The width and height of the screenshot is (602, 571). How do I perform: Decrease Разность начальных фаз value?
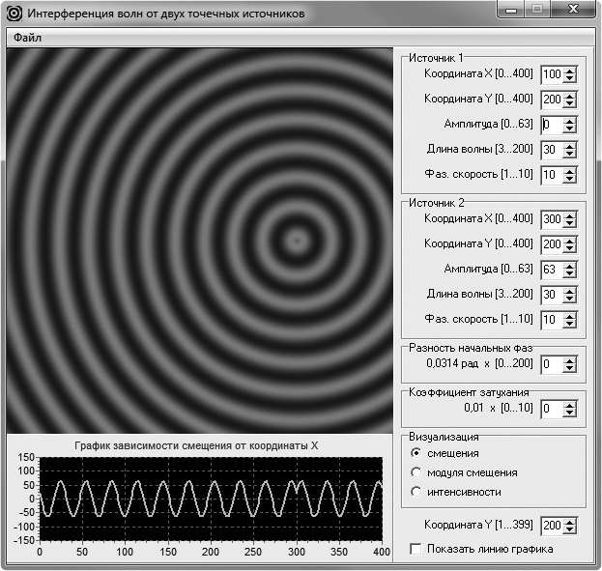[570, 369]
